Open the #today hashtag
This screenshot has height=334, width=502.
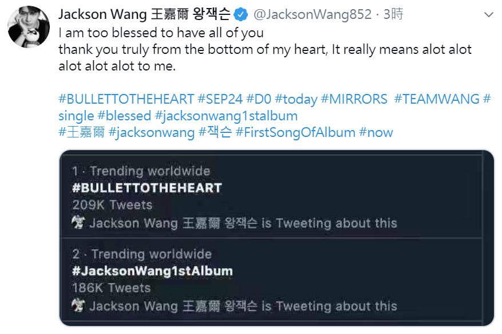(296, 99)
